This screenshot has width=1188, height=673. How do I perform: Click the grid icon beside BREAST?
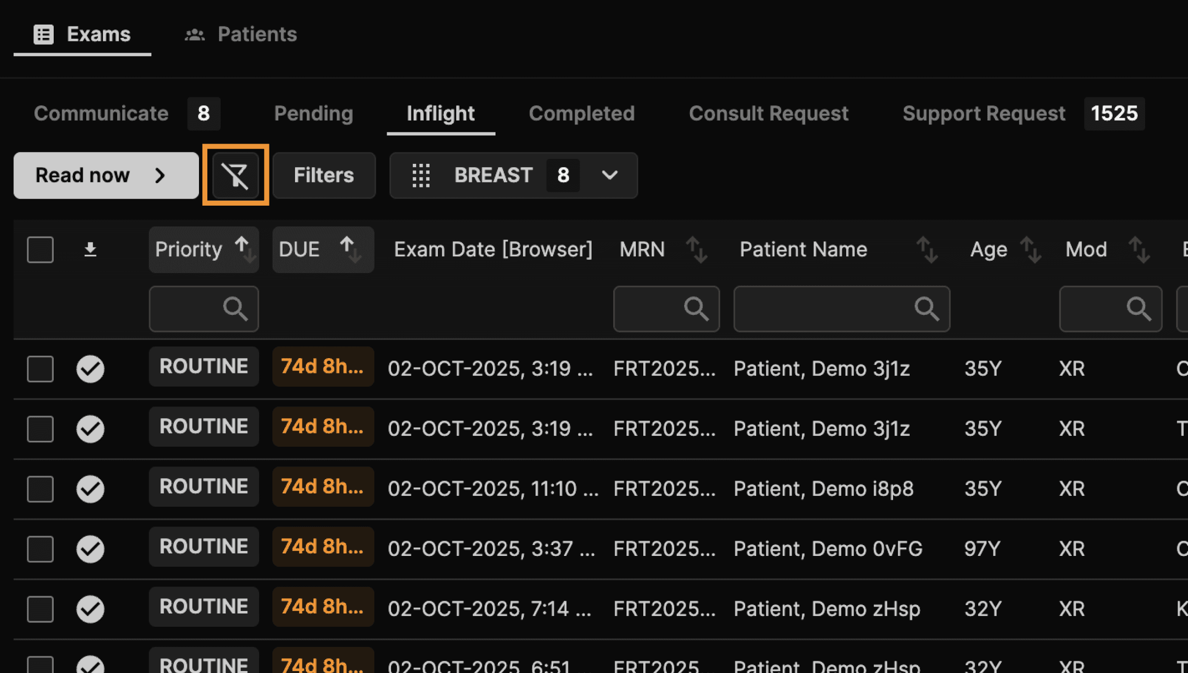(421, 175)
